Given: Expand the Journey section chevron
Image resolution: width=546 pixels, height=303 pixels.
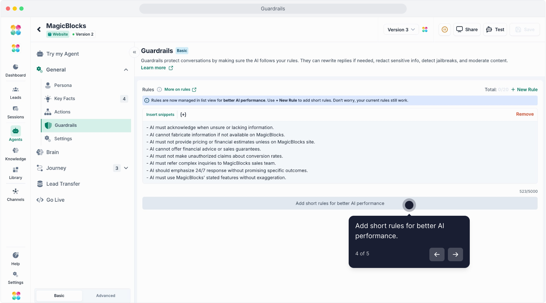Looking at the screenshot, I should (x=126, y=168).
